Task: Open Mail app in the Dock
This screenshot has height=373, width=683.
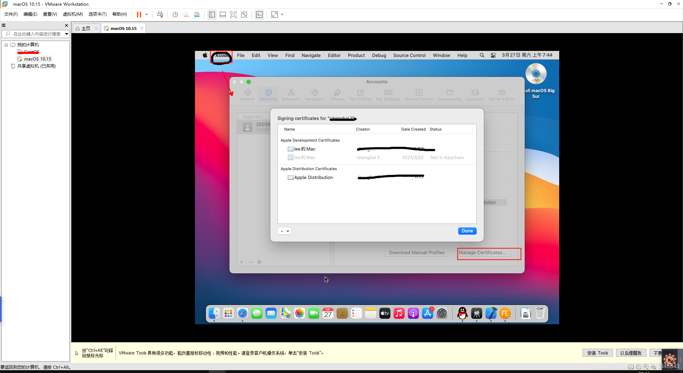Action: (x=271, y=314)
